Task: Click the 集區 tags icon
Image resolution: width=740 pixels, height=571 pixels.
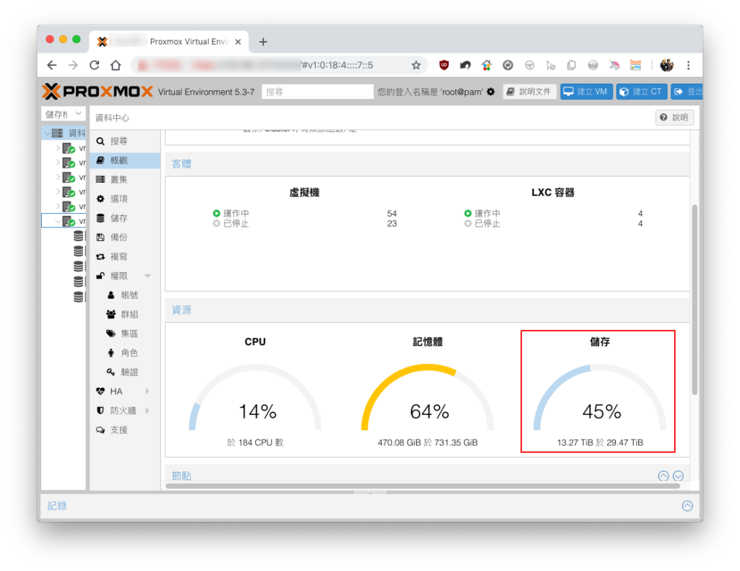Action: [x=111, y=334]
